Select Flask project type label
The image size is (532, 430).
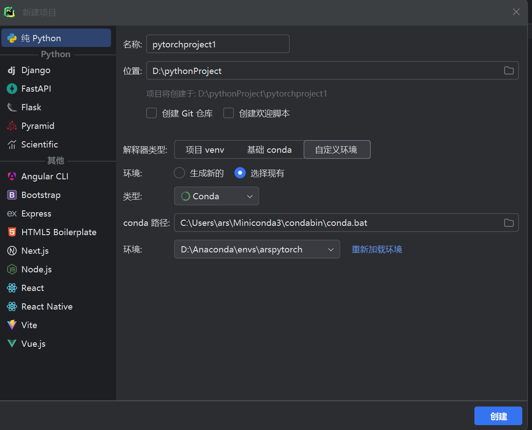31,107
